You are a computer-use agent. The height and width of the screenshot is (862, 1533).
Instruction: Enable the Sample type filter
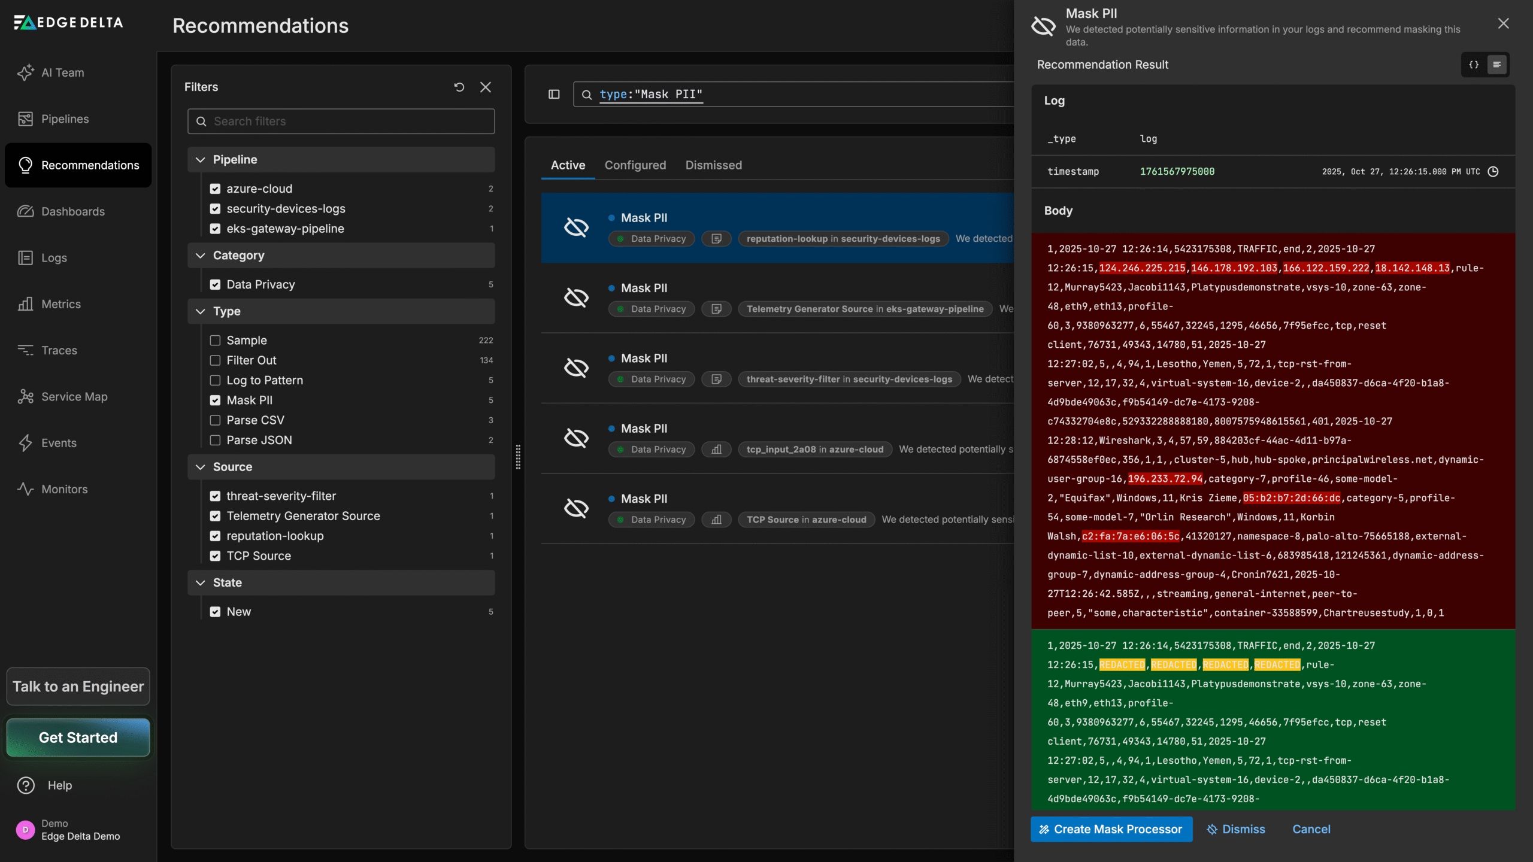point(216,340)
